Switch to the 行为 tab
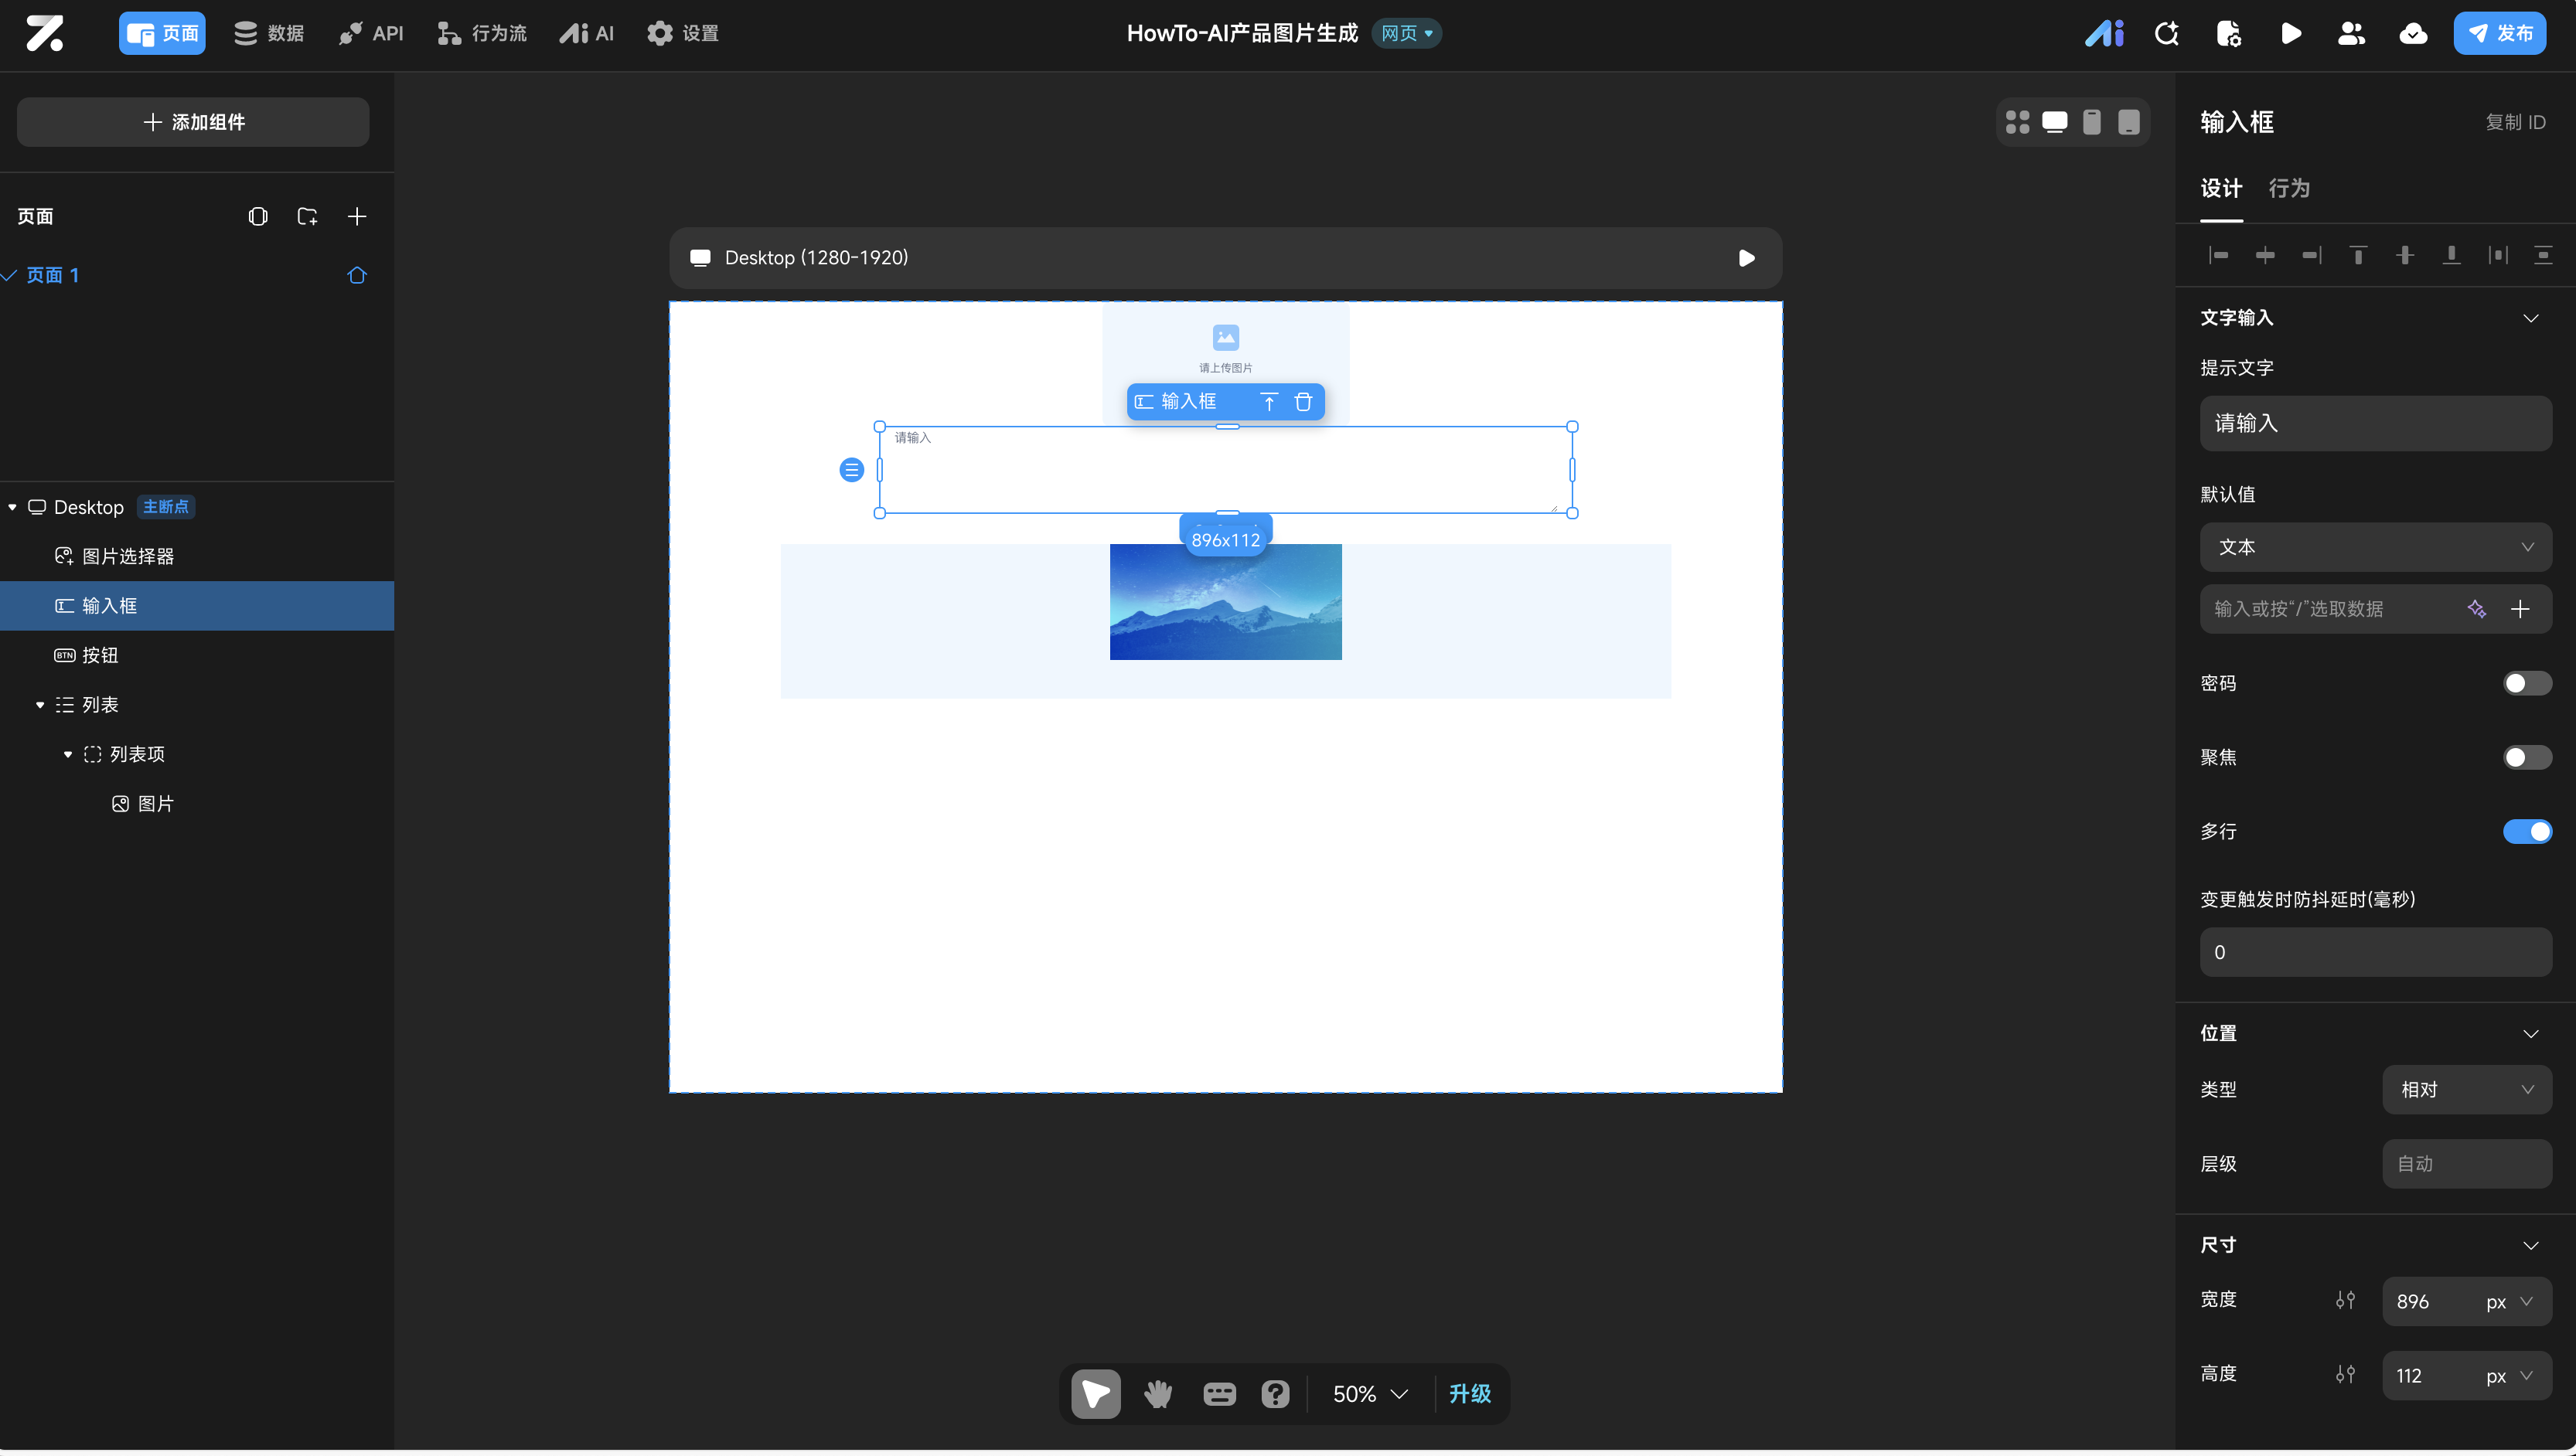 tap(2289, 189)
